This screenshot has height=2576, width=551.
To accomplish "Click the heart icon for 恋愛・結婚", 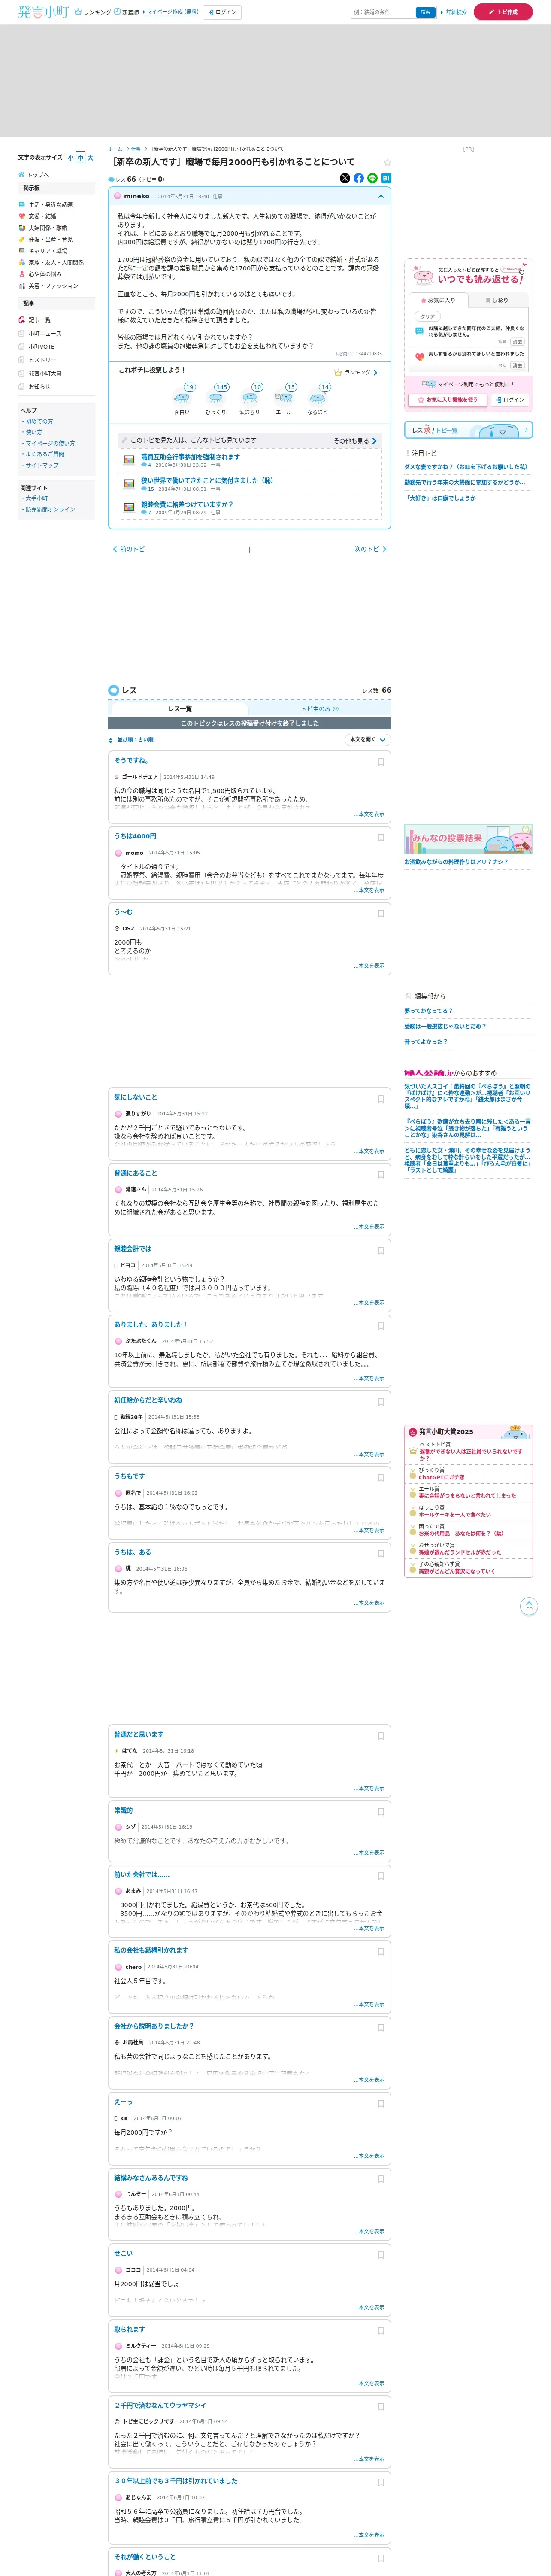I will (22, 216).
